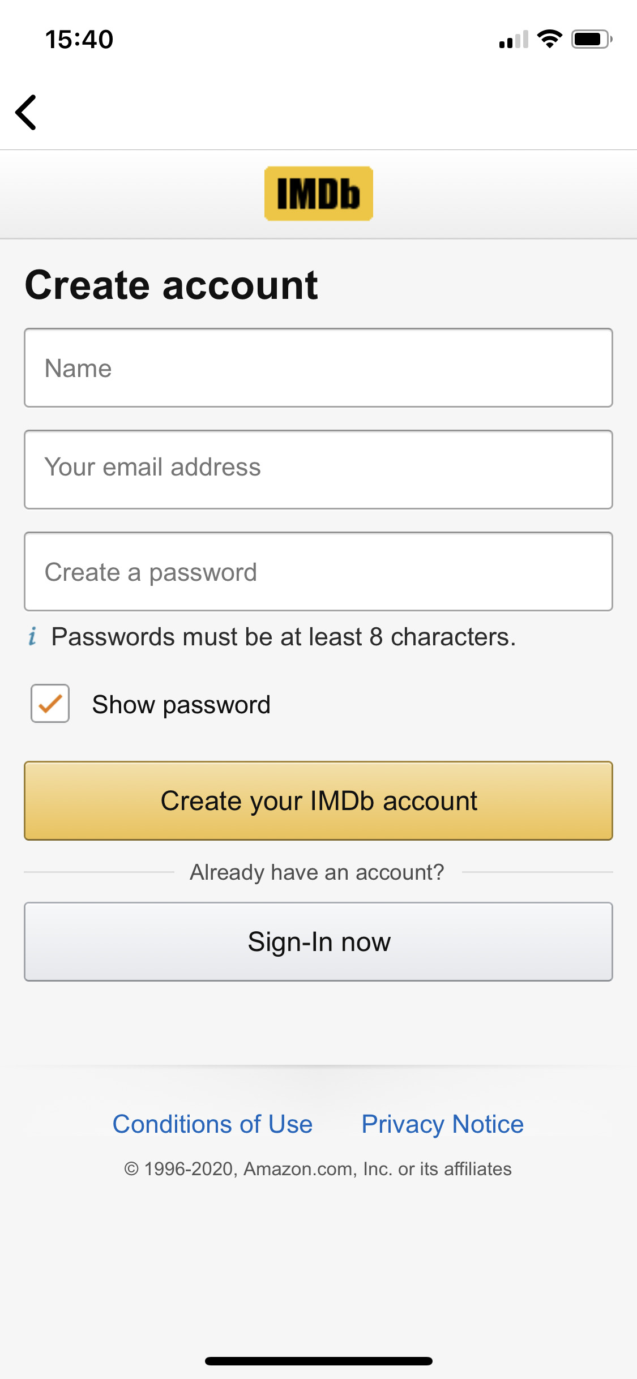
Task: Open the Privacy Notice page
Action: (x=442, y=1124)
